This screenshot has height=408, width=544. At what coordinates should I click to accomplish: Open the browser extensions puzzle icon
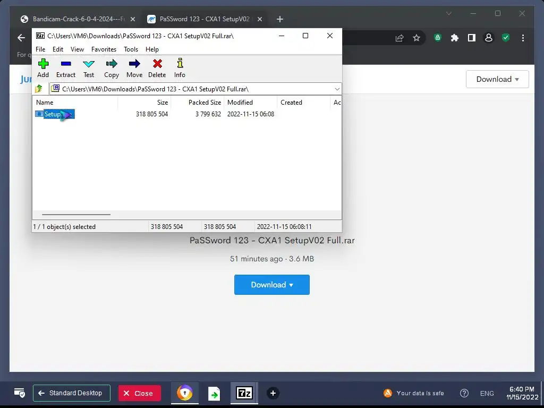pos(455,38)
